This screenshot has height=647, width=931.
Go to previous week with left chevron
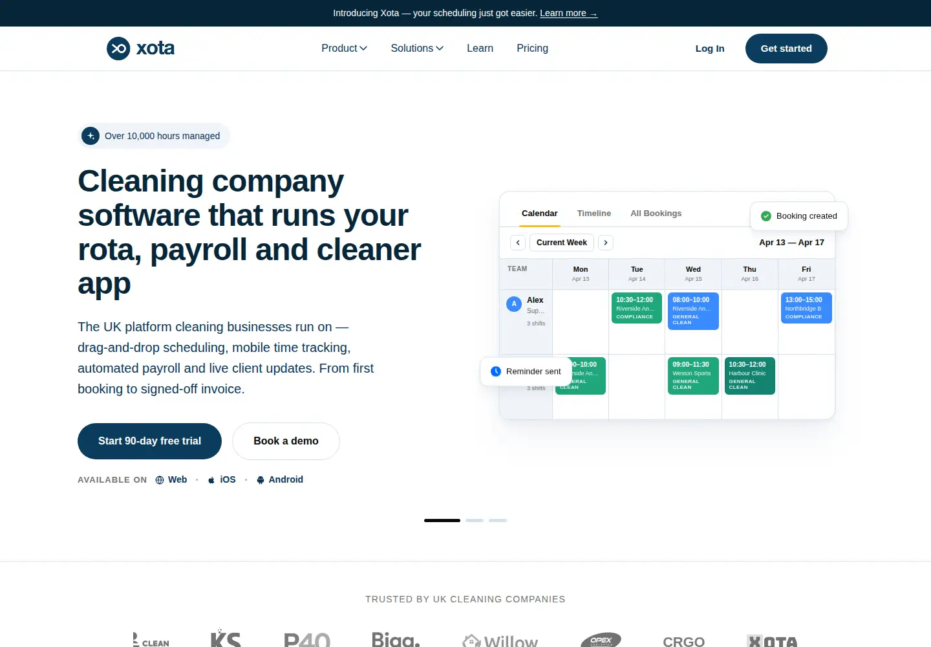point(518,243)
